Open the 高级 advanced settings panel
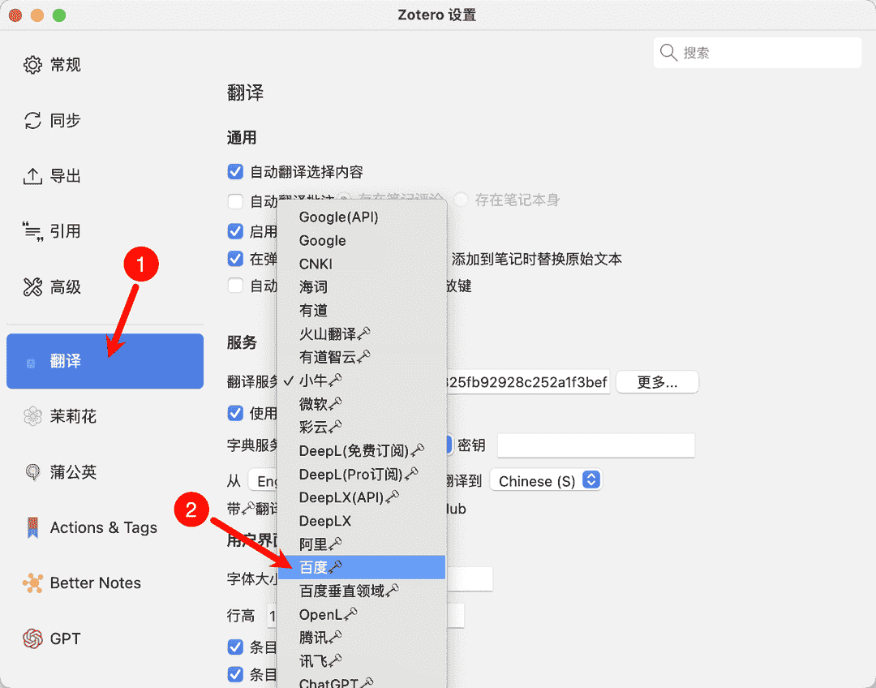Screen dimensions: 876x688 coord(52,286)
